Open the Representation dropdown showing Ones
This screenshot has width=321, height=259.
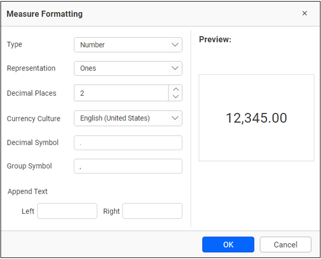click(128, 69)
